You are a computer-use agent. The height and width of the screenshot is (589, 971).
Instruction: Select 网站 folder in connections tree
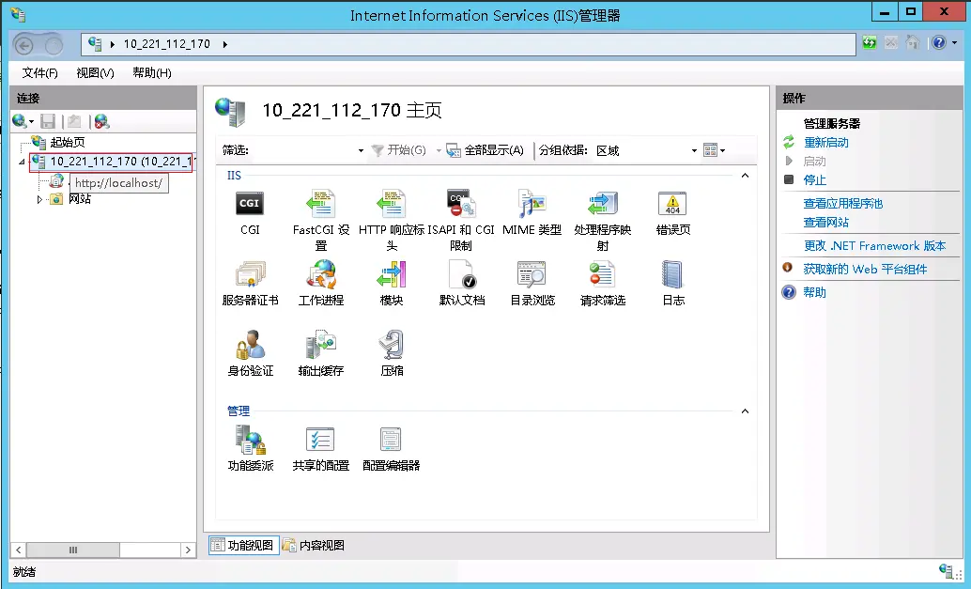pyautogui.click(x=80, y=199)
